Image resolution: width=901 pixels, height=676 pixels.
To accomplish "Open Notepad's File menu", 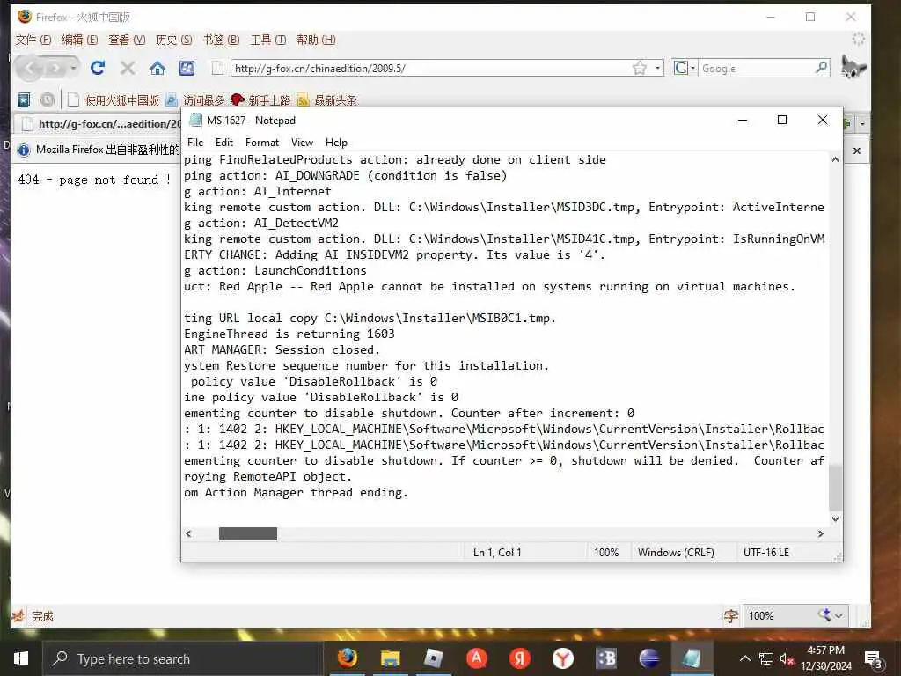I will [x=195, y=143].
